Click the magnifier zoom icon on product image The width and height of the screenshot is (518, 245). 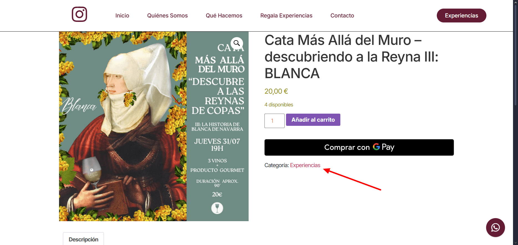pos(237,43)
